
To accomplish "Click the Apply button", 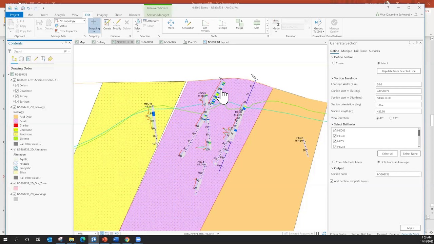I will pyautogui.click(x=410, y=228).
